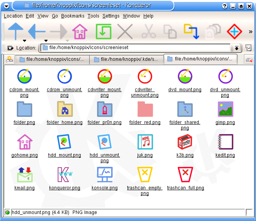
Task: Open the Bookmarks menu
Action: point(72,16)
